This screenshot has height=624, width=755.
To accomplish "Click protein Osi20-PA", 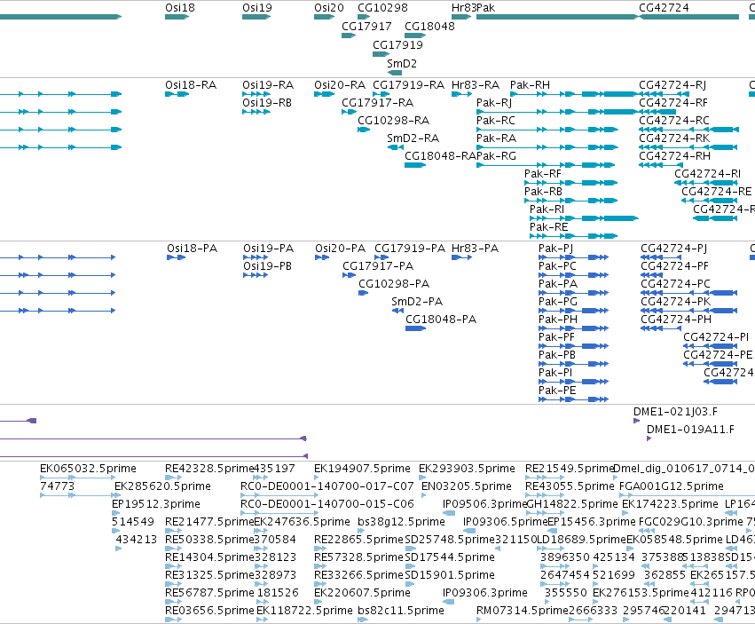I will 322,257.
